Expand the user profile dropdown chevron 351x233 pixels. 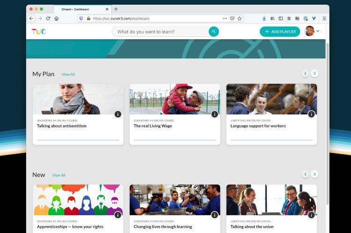pyautogui.click(x=318, y=31)
